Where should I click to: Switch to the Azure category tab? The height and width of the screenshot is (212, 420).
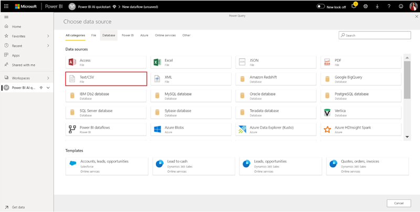pyautogui.click(x=144, y=35)
